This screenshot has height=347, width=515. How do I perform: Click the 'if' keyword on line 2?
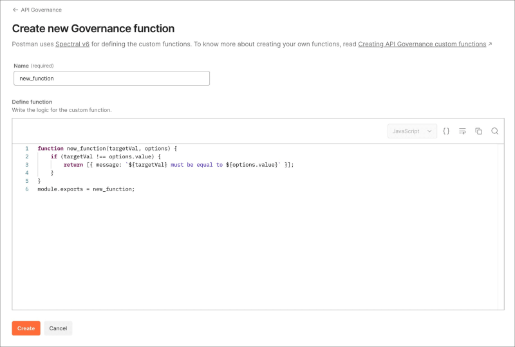pos(54,156)
